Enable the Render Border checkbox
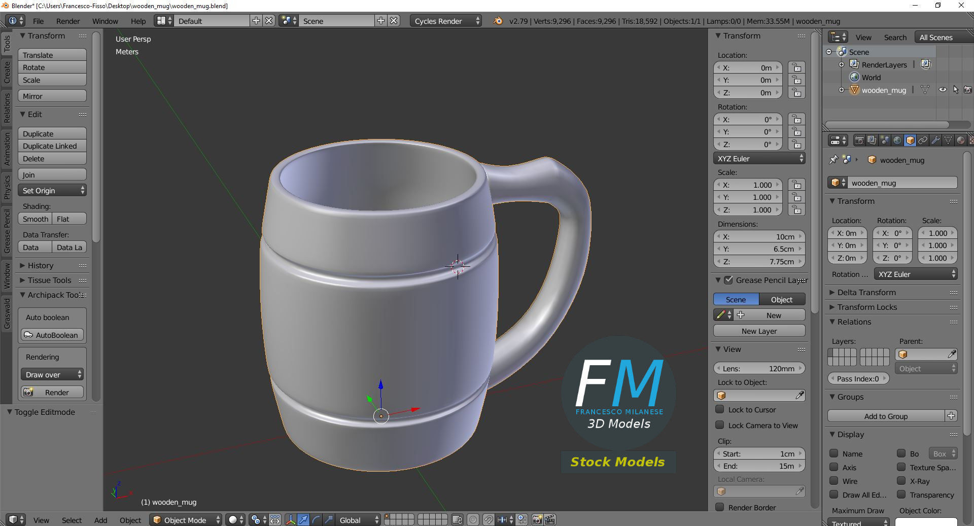Screen dimensions: 974x526 [719, 507]
